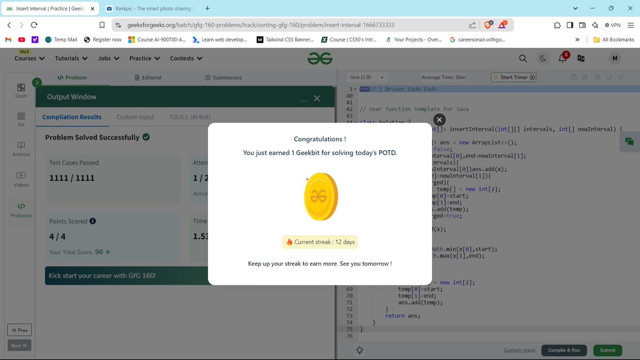
Task: Switch to the Problem tab
Action: coord(72,77)
